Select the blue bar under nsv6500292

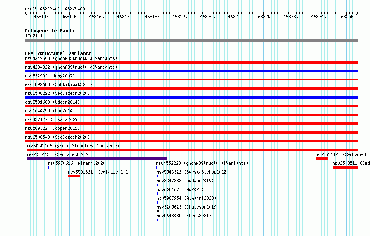pyautogui.click(x=191, y=97)
